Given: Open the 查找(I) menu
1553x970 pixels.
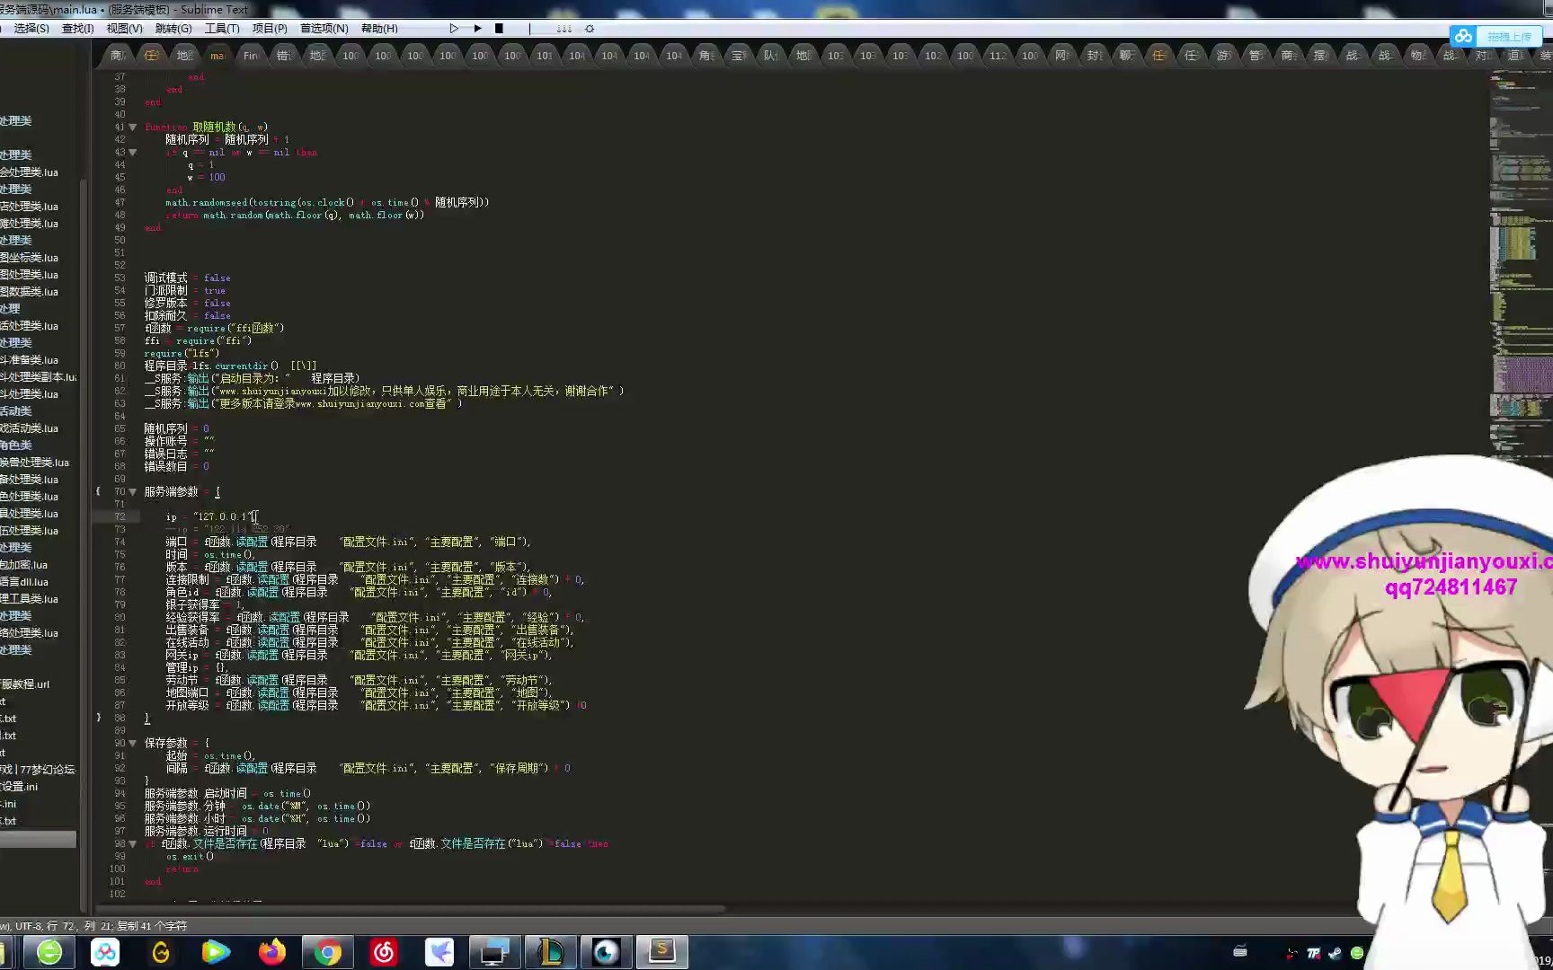Looking at the screenshot, I should [x=77, y=29].
